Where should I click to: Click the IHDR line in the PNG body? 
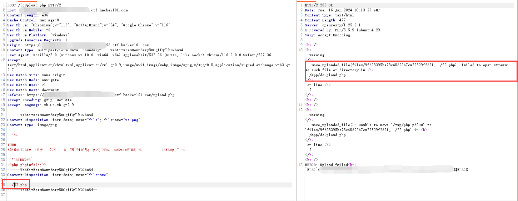click(11, 145)
